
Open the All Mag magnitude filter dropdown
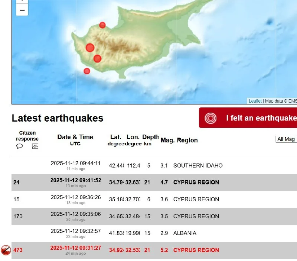[286, 139]
